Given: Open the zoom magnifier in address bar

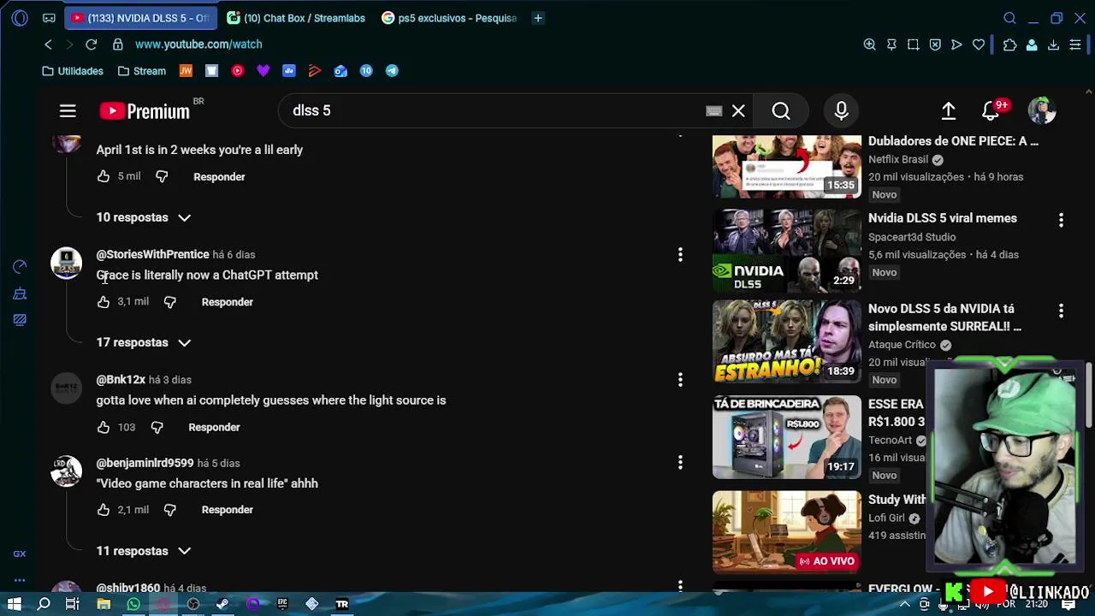Looking at the screenshot, I should [870, 44].
